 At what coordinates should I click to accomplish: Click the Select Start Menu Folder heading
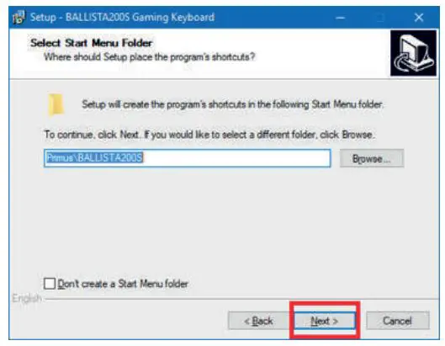(x=92, y=43)
